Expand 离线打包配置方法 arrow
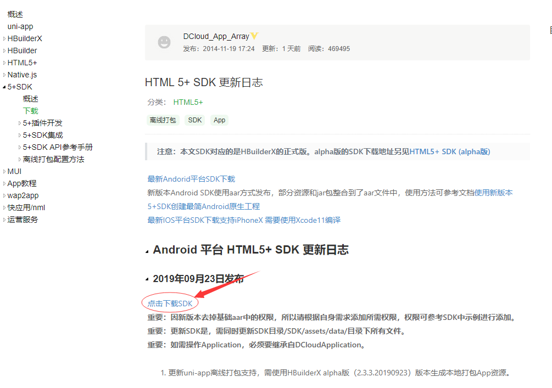552x388 pixels. [x=20, y=159]
